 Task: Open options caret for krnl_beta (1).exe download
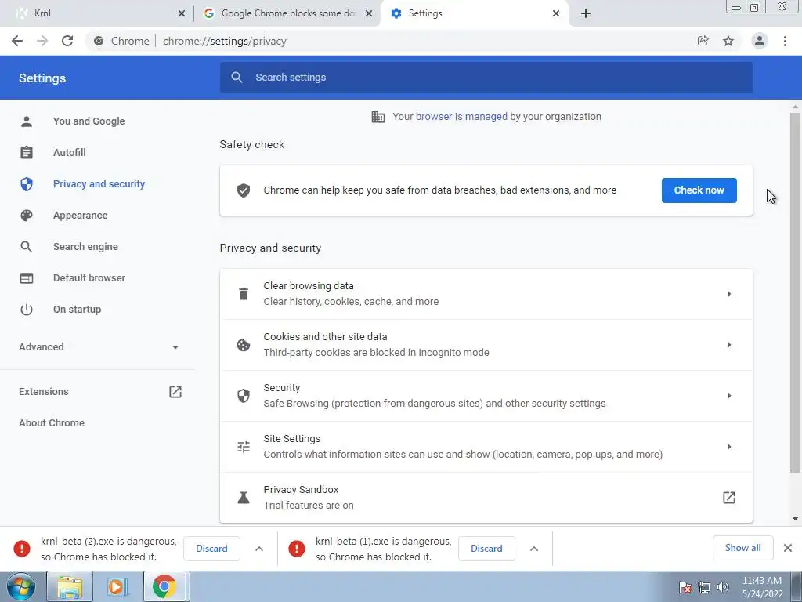pos(534,549)
